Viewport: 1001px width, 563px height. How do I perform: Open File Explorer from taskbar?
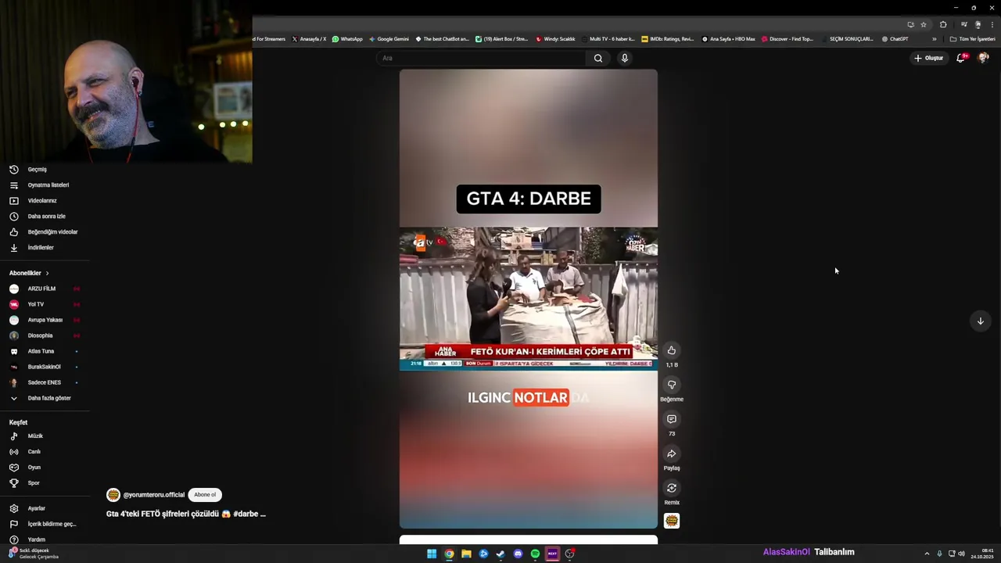(x=466, y=554)
